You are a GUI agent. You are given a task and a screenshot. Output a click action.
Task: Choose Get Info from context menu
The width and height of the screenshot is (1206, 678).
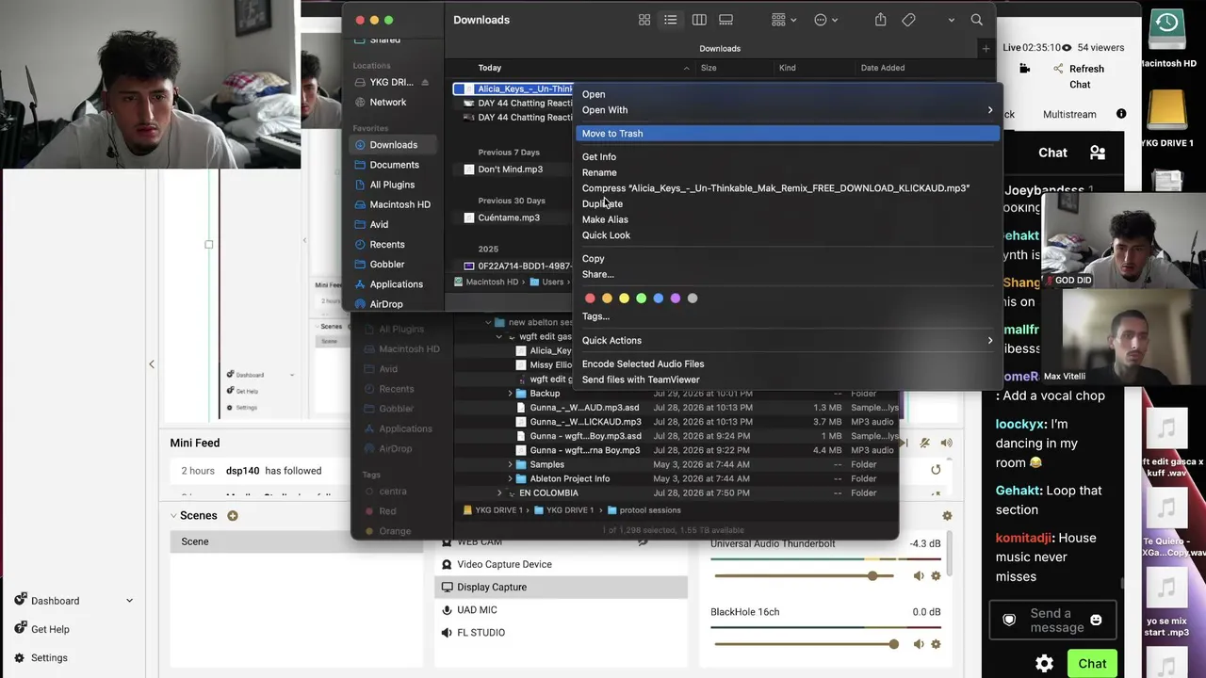point(788,157)
